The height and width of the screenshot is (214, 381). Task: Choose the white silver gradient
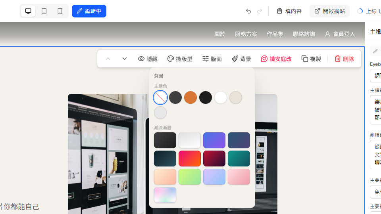pyautogui.click(x=190, y=140)
